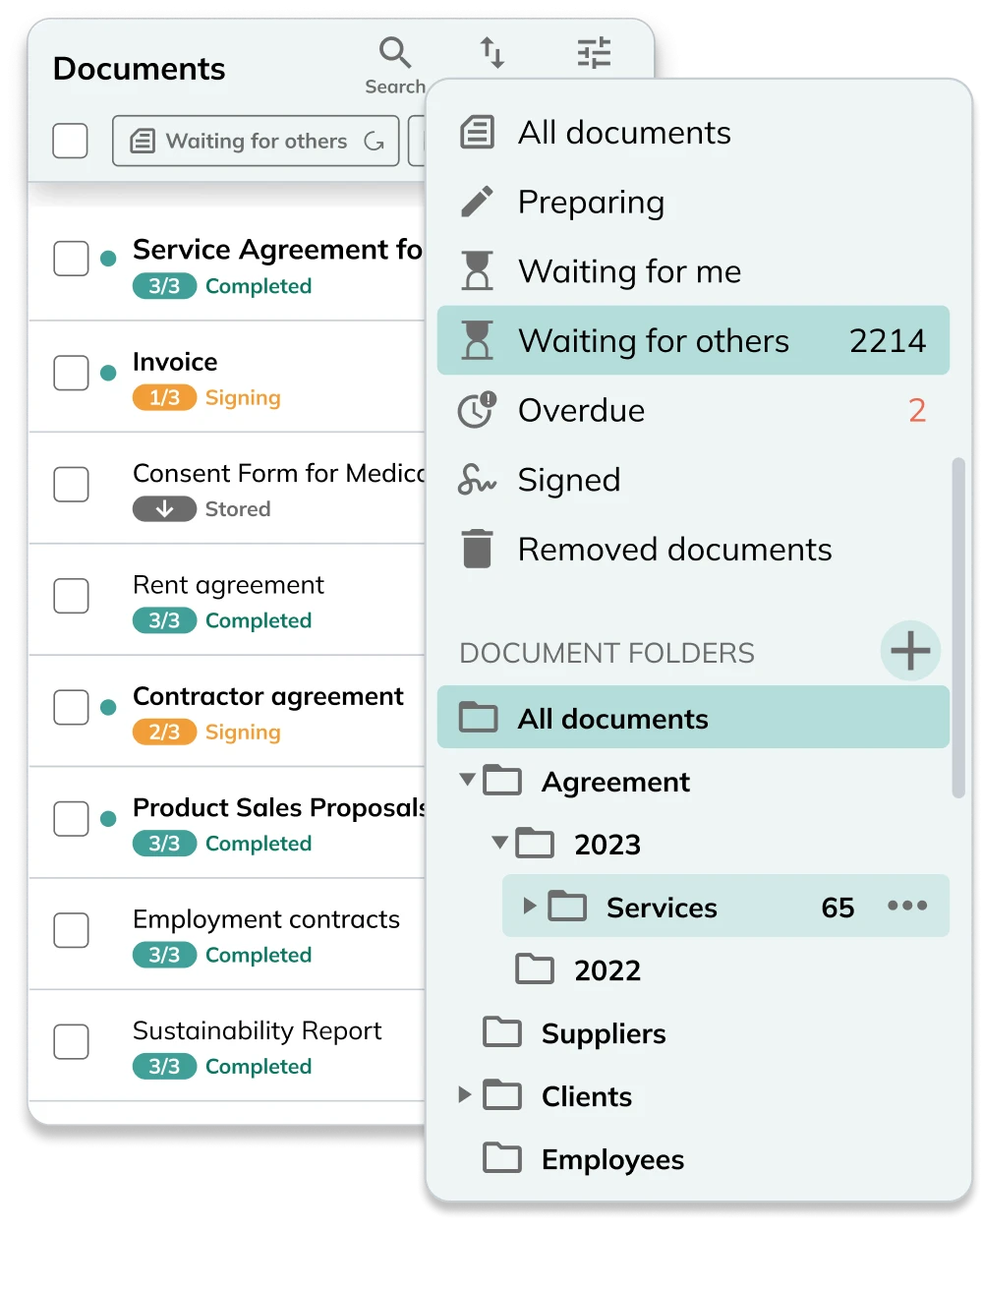Screen dimensions: 982x1290
Task: Click the filter panel scrollbar
Action: (958, 627)
